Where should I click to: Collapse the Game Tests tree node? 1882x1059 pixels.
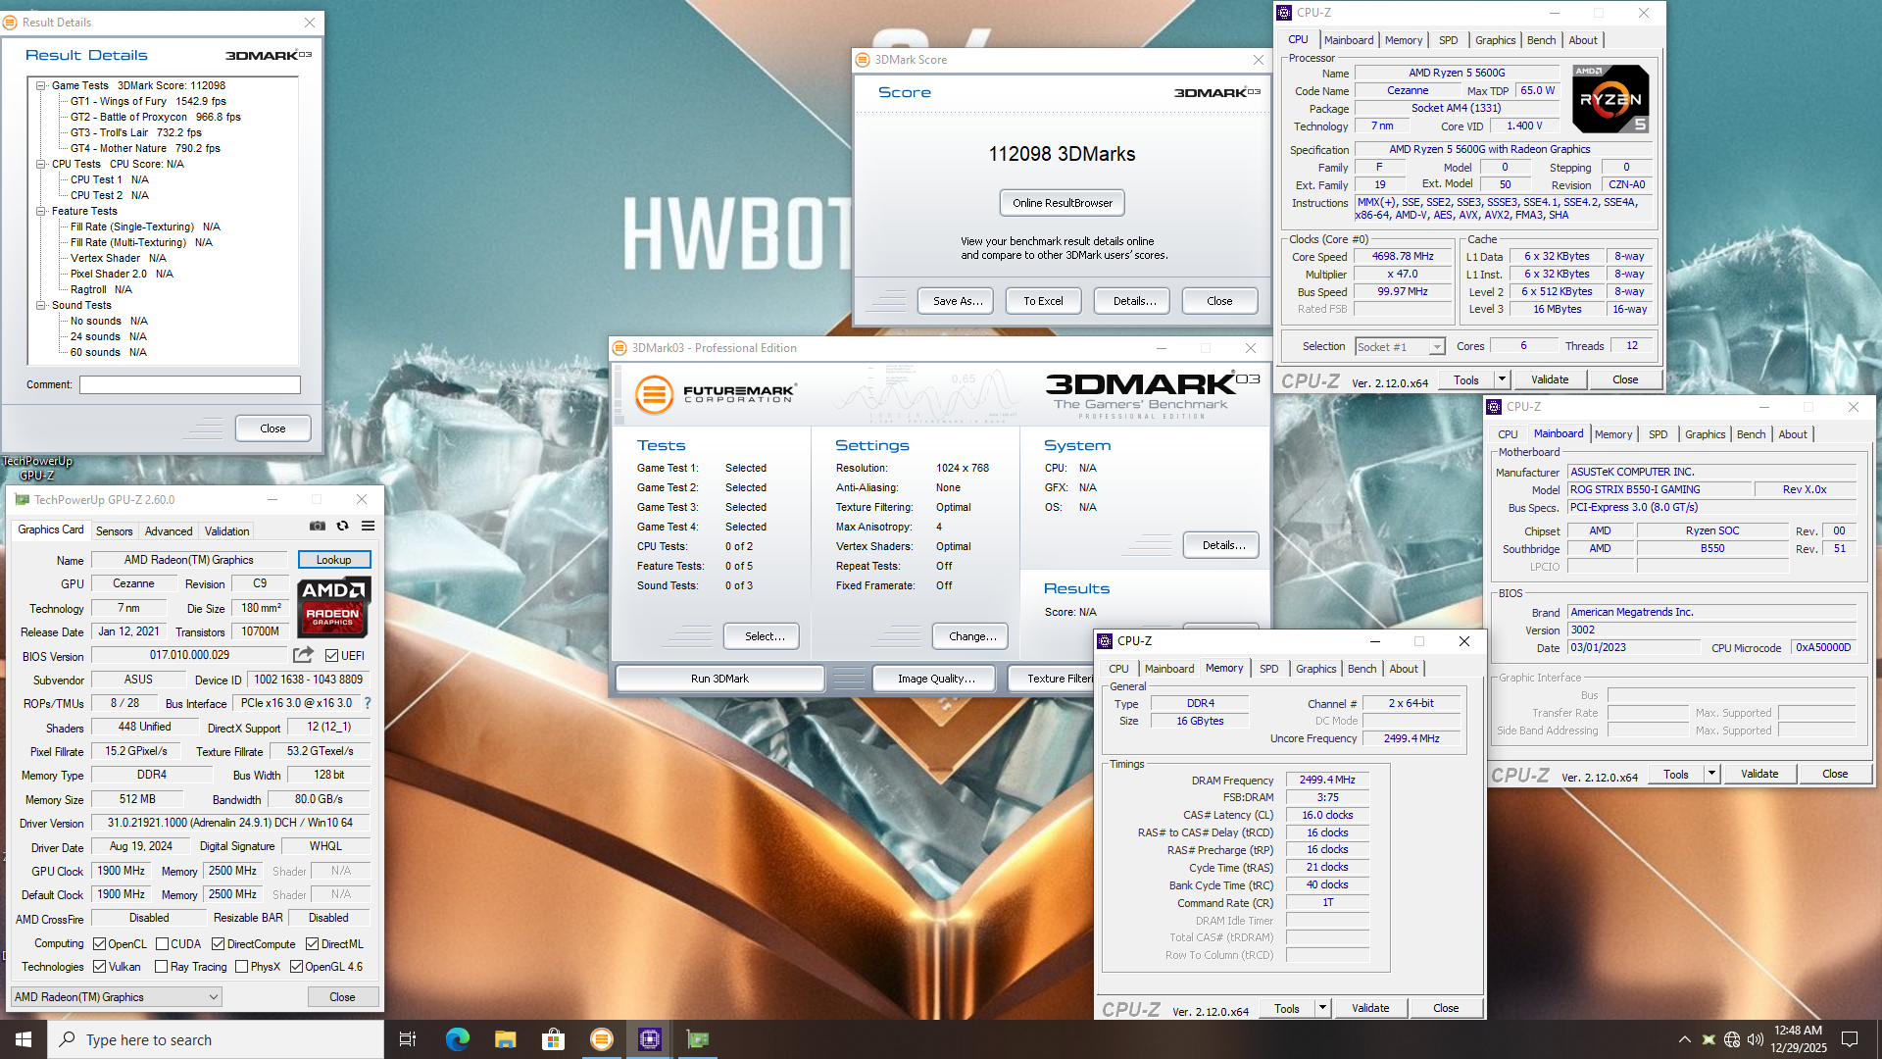coord(41,85)
